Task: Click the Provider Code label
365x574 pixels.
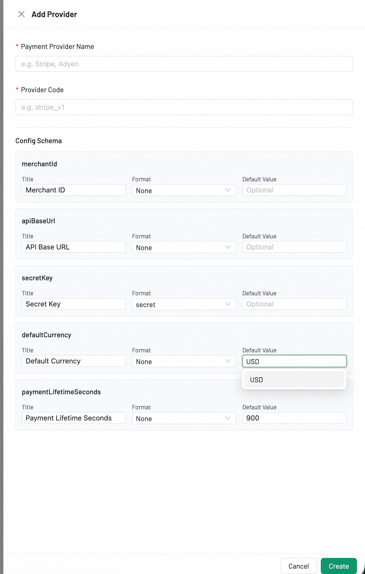Action: click(42, 90)
